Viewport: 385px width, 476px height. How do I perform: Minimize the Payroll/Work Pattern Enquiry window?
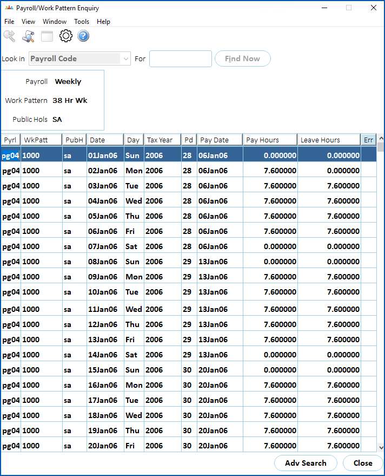[x=324, y=8]
